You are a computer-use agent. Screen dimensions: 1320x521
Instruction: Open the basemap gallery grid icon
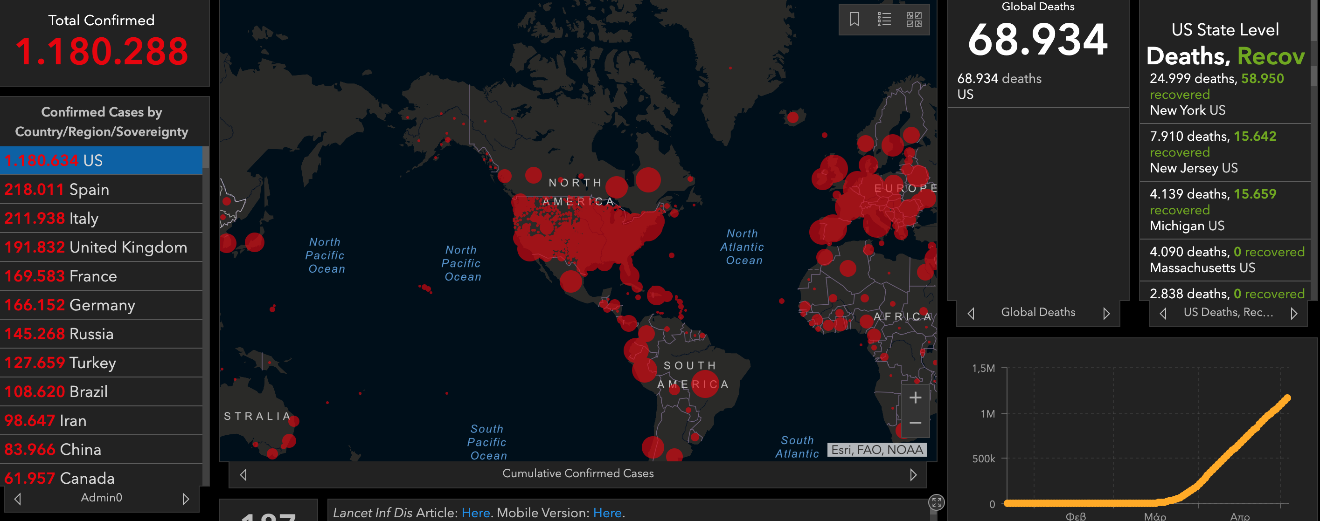914,20
